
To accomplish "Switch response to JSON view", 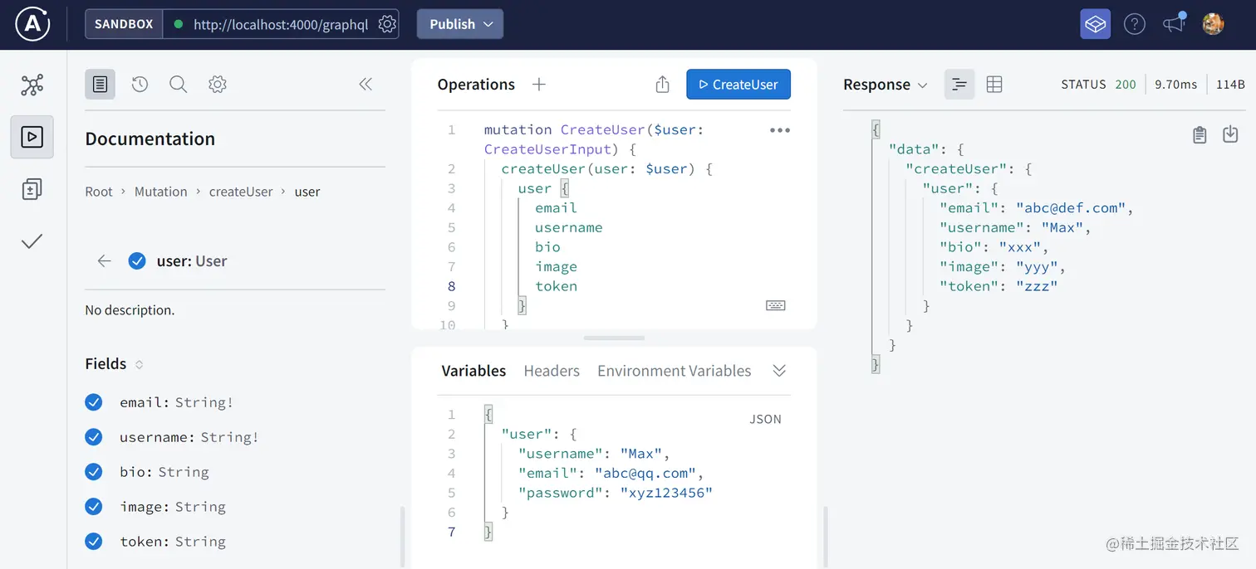I will click(x=959, y=84).
